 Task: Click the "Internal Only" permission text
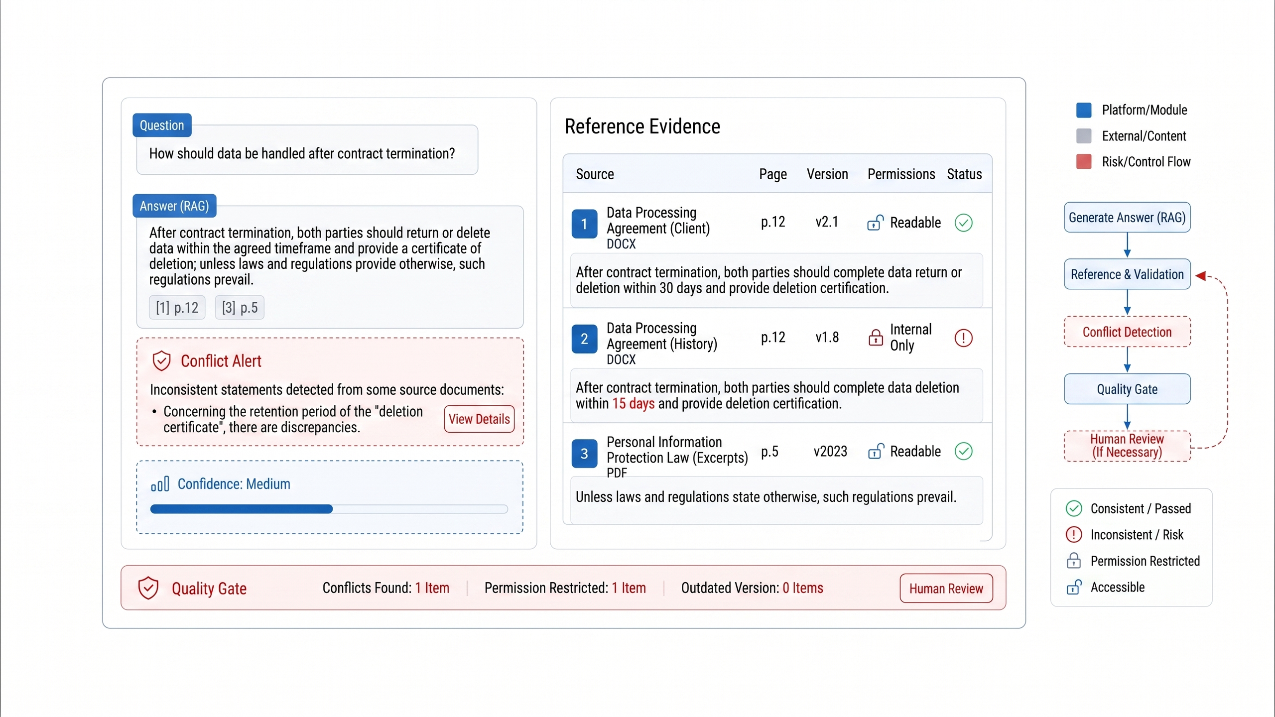(x=910, y=338)
